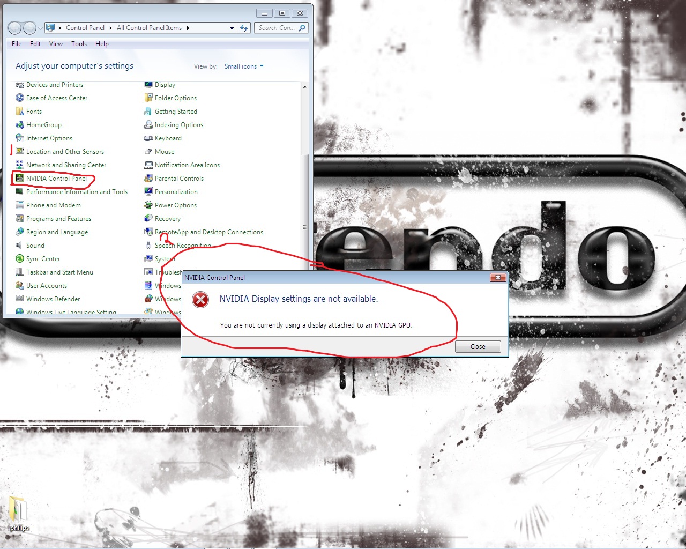Viewport: 686px width, 549px height.
Task: Expand arrow after All Control Panel Items
Action: point(188,28)
